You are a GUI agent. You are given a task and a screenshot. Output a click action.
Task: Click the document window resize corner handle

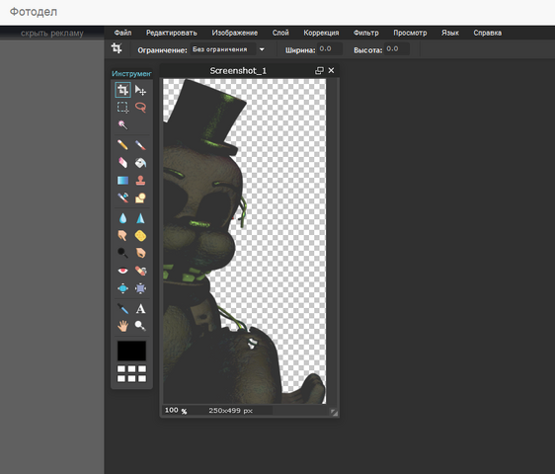[x=334, y=413]
